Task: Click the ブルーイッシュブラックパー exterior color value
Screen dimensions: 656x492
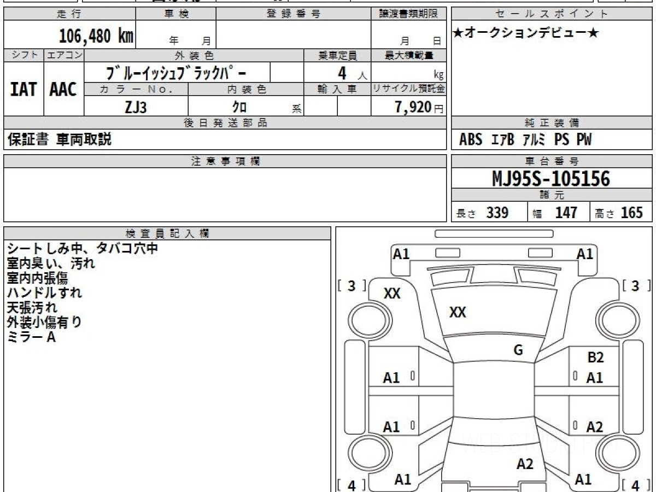Action: click(x=177, y=72)
